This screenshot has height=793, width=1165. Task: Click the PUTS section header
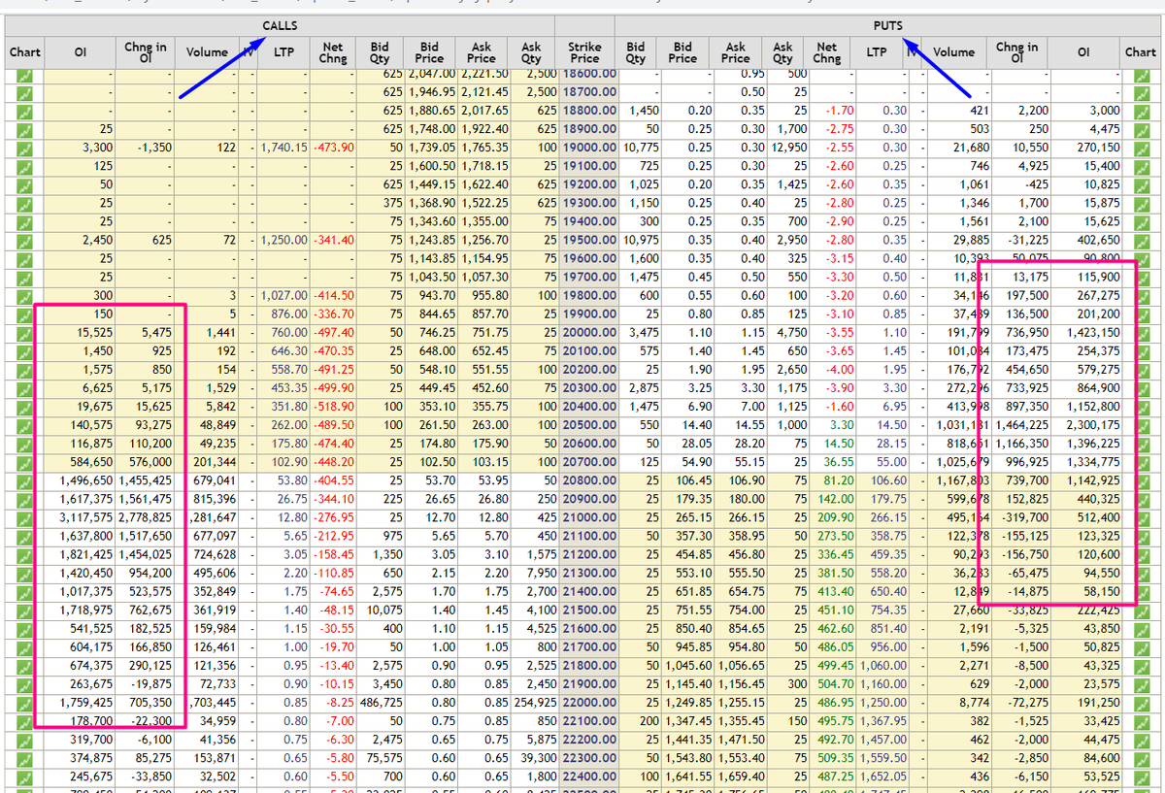(887, 25)
